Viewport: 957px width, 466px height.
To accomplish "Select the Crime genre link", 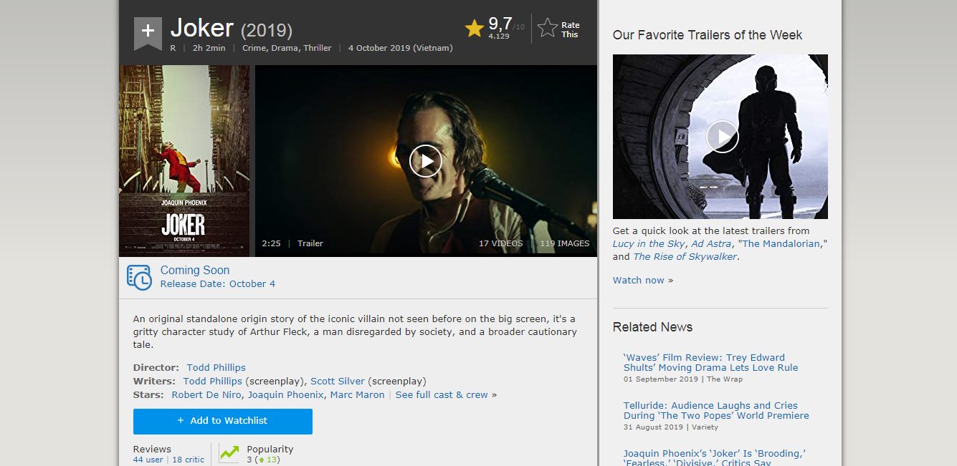I will [x=254, y=48].
